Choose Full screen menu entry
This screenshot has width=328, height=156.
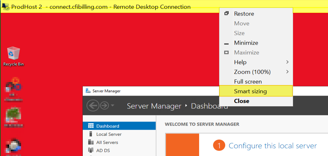(256, 81)
